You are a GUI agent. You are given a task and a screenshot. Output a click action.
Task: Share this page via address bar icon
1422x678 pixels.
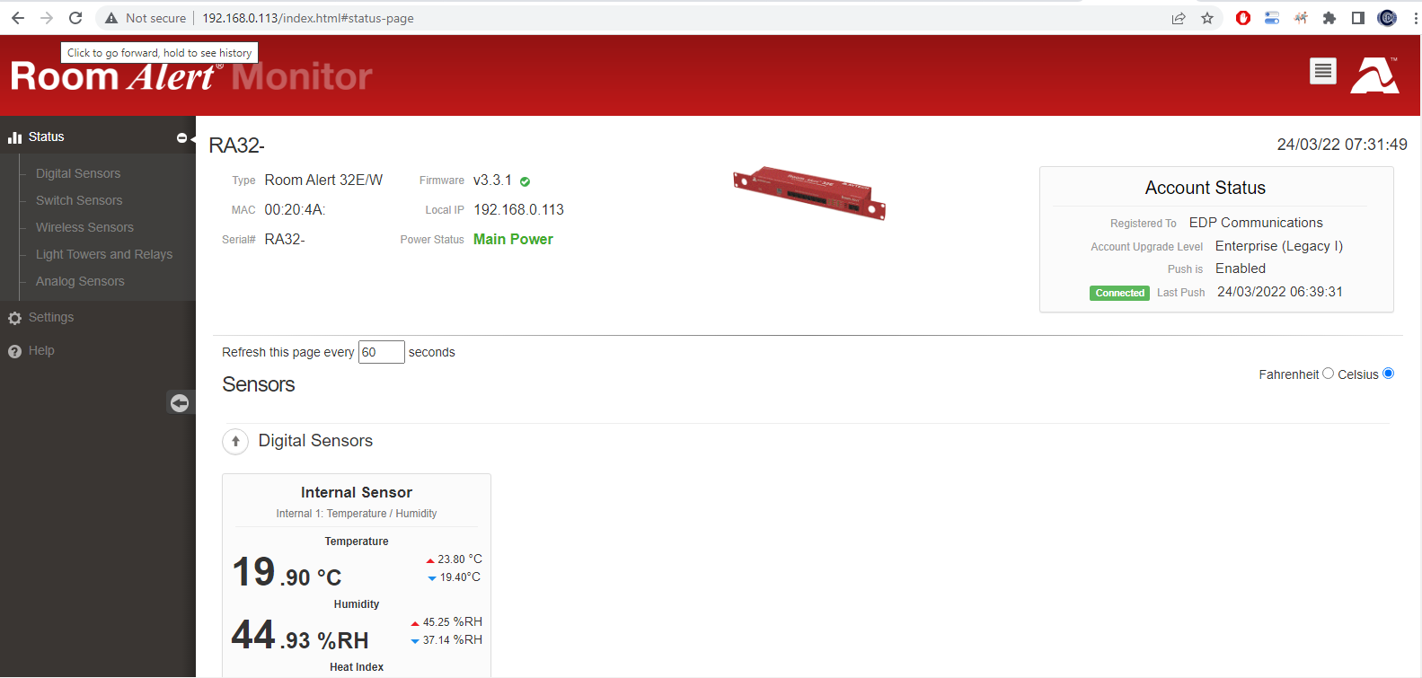tap(1179, 18)
